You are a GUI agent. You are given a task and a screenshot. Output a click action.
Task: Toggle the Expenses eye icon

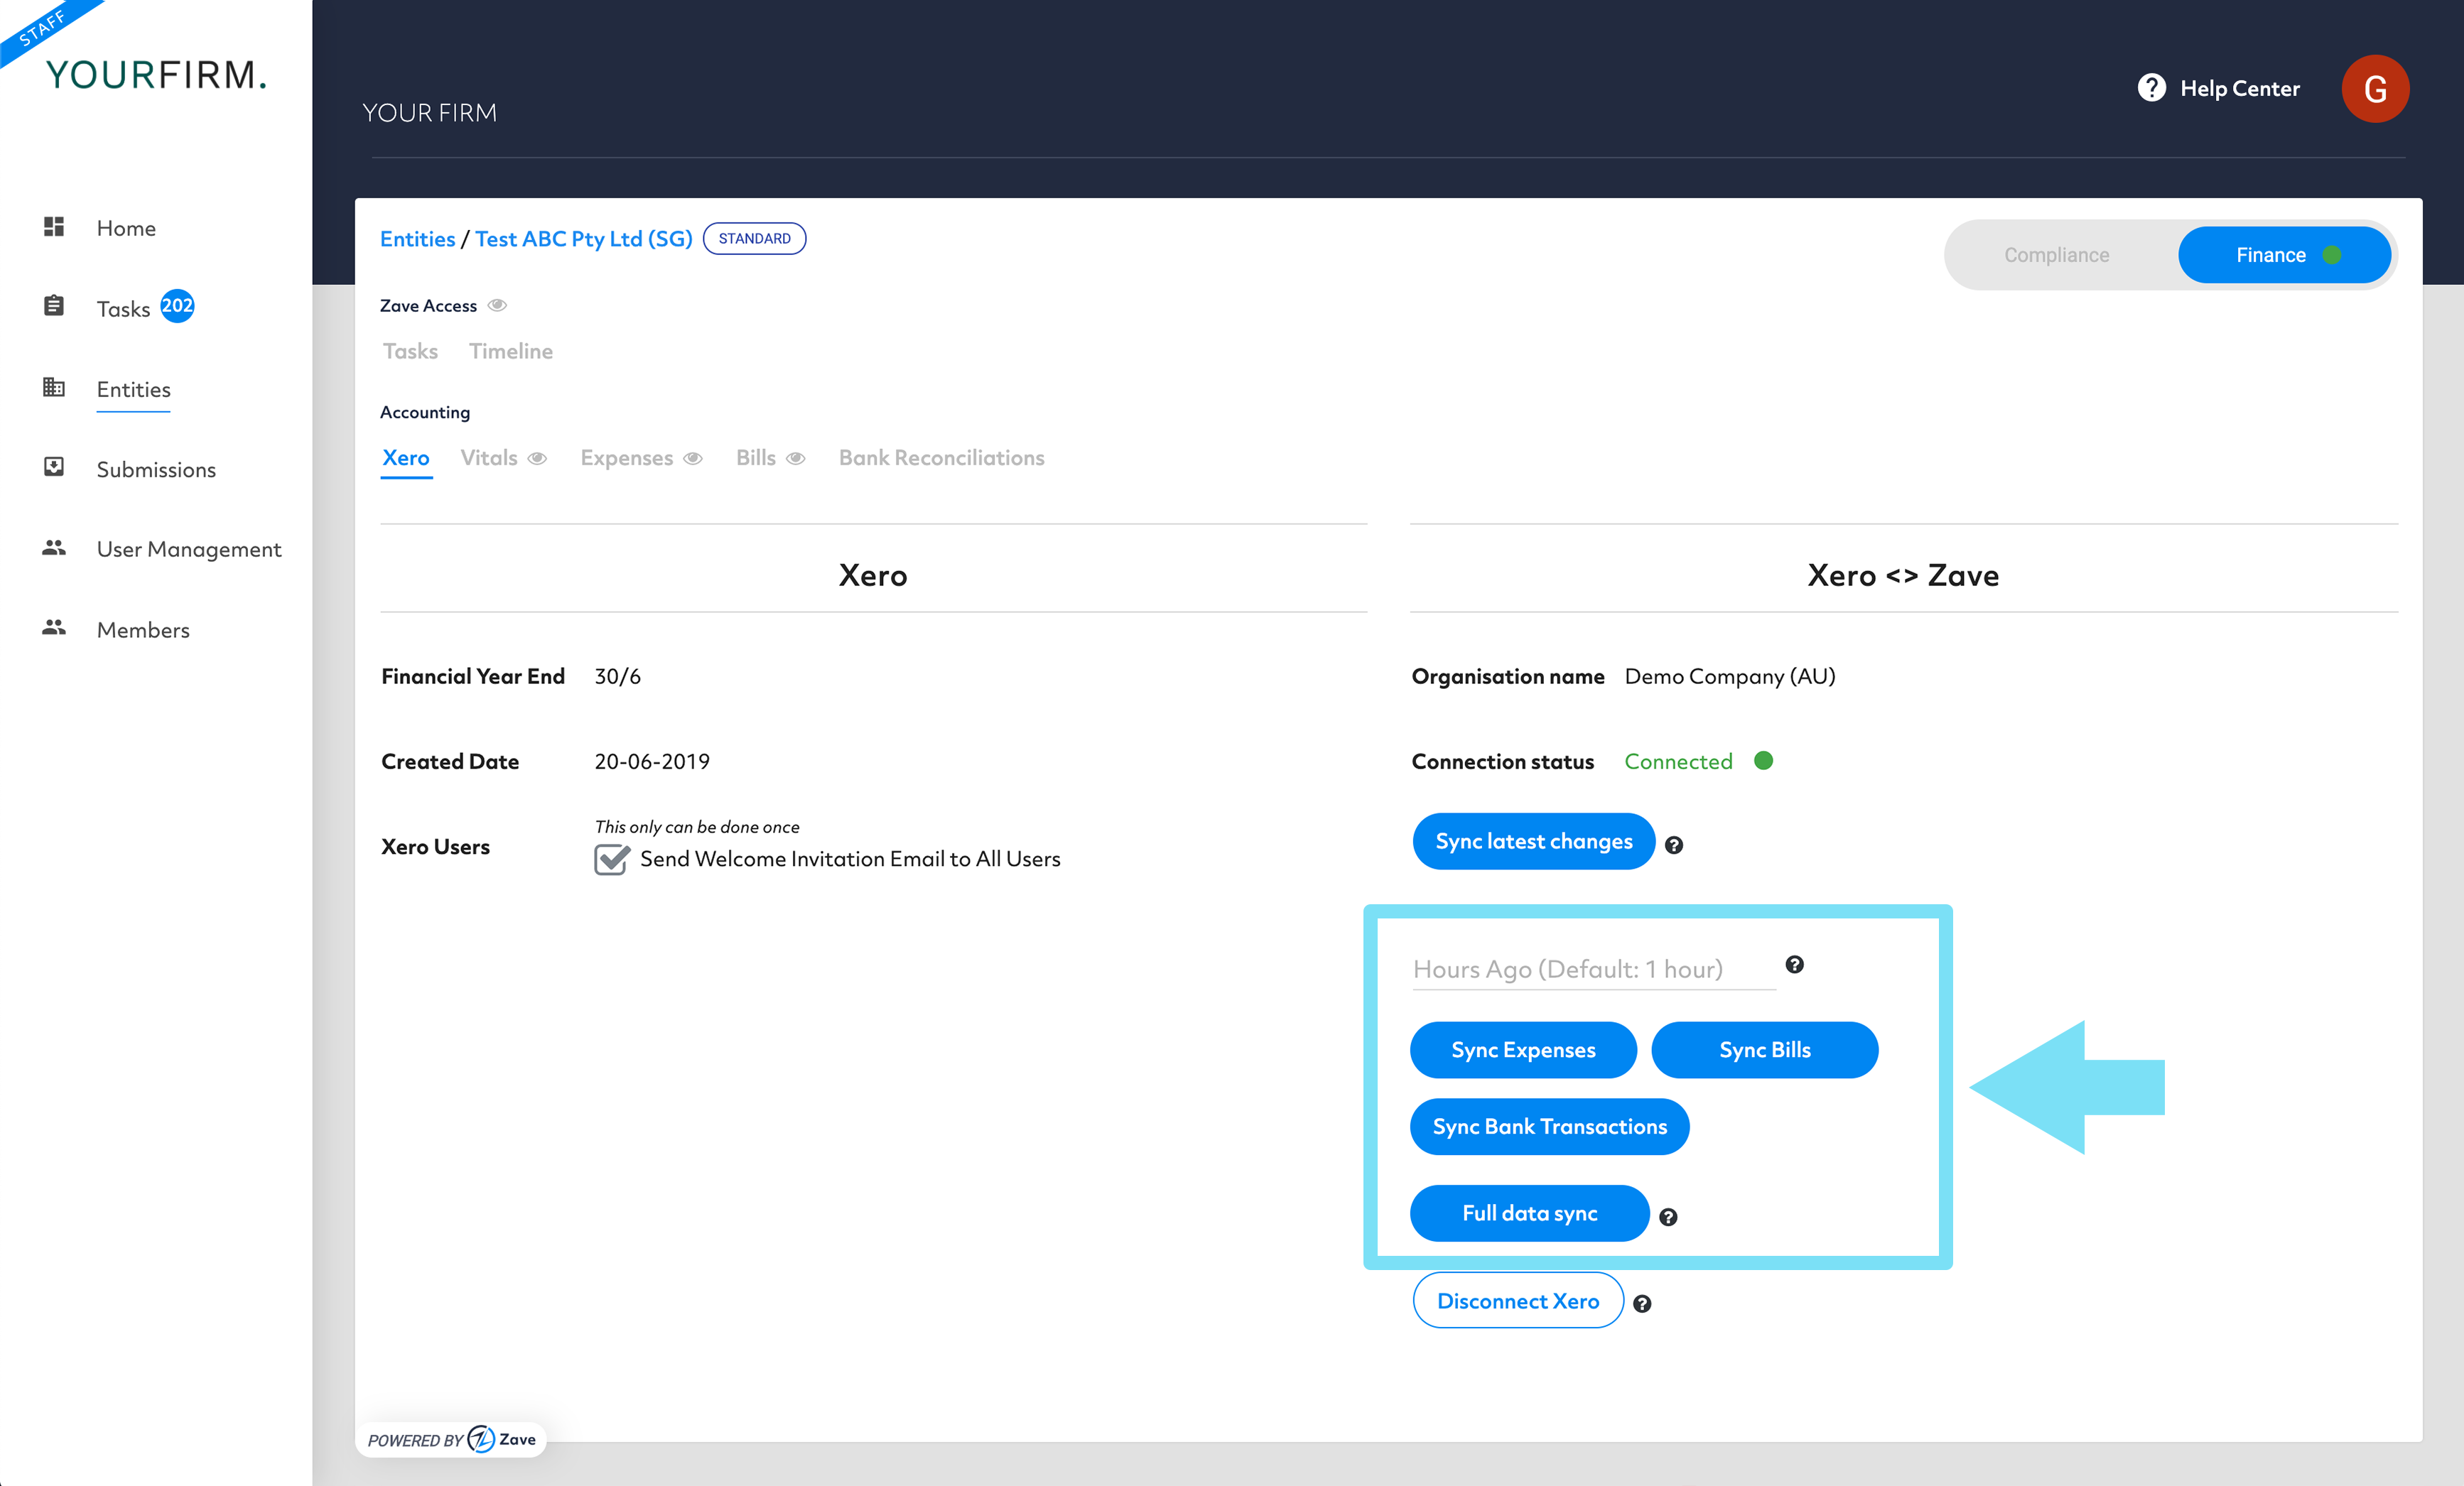(x=693, y=458)
